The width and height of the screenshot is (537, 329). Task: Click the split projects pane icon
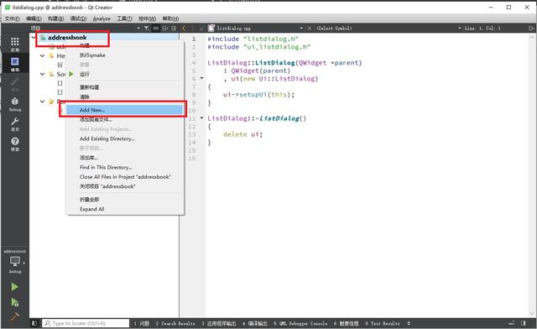pos(165,28)
